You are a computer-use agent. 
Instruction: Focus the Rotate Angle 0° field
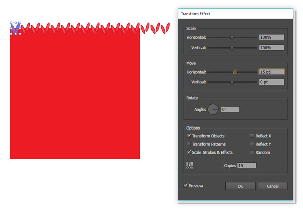(x=230, y=109)
